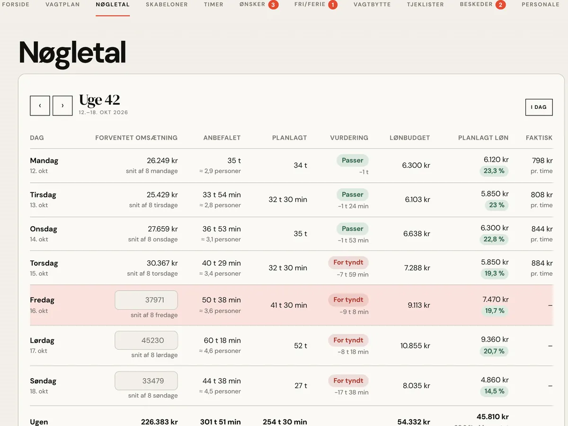The image size is (568, 426).
Task: Click Fredag planned hours 41 t 30 min
Action: coord(289,305)
